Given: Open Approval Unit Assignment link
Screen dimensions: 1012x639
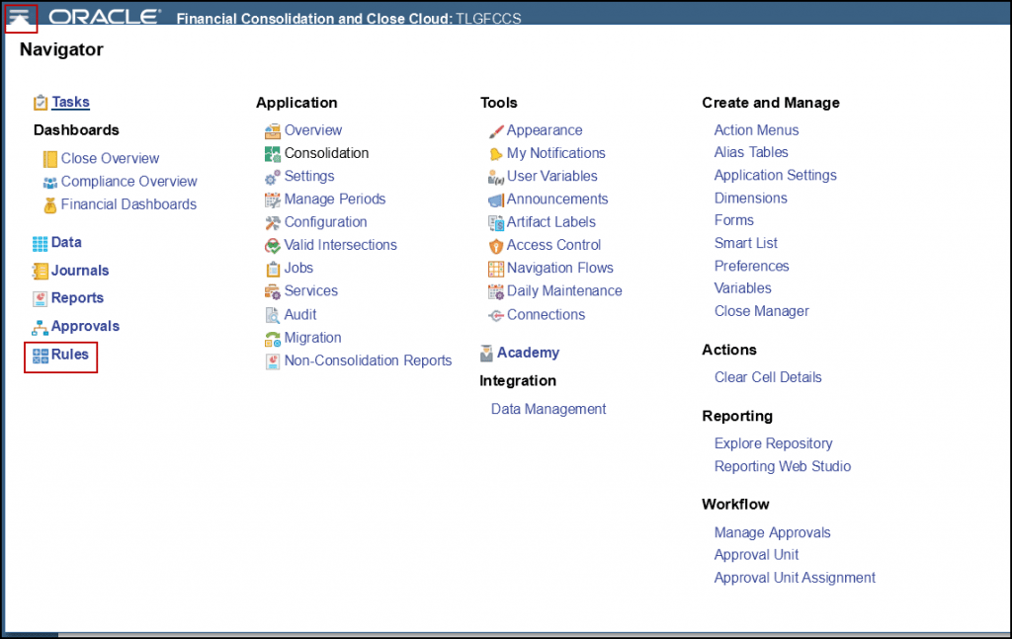Looking at the screenshot, I should 795,578.
